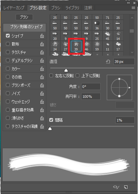Click brush list scroll up arrow
Image resolution: width=138 pixels, height=194 pixels.
(x=132, y=18)
